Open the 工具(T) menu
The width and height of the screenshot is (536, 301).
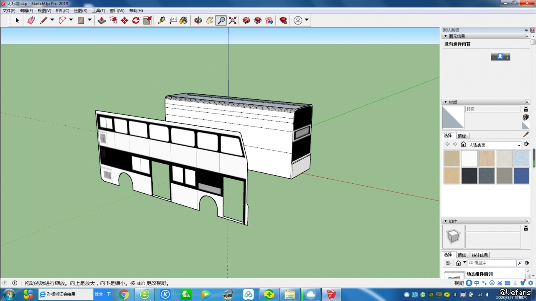coord(98,10)
